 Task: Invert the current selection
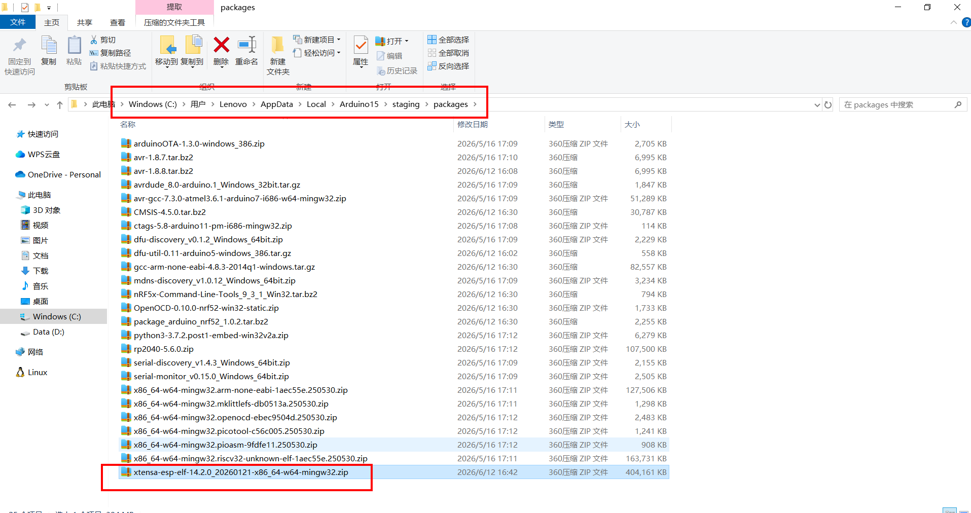point(448,66)
